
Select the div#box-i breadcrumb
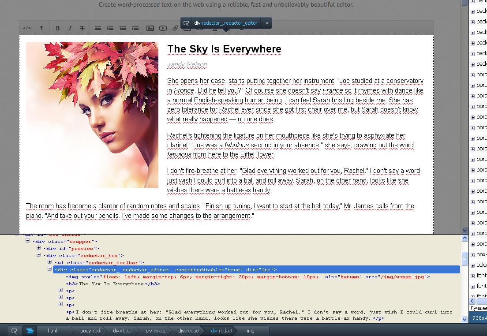point(123,331)
